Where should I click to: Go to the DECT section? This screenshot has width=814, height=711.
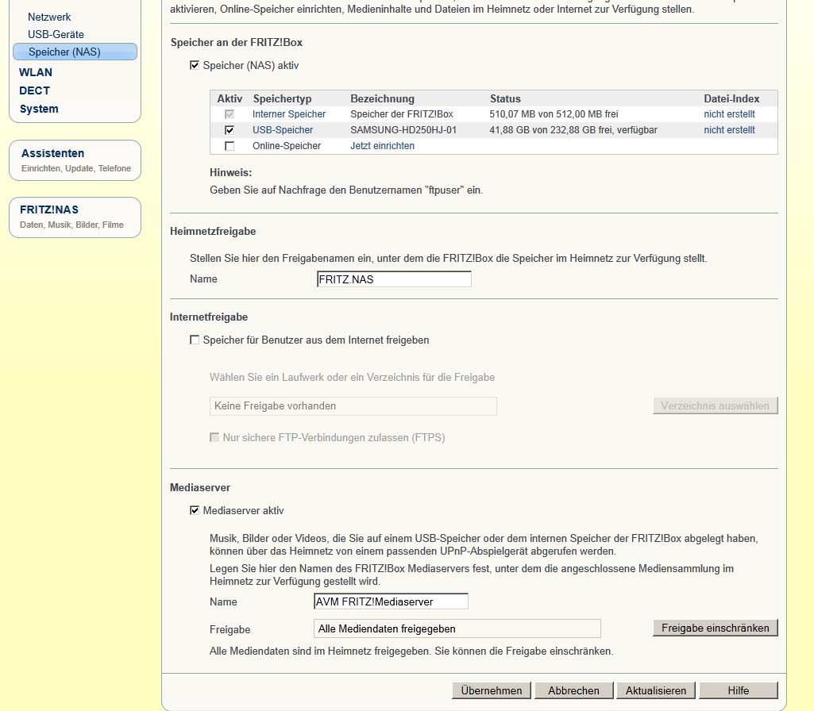[x=35, y=90]
